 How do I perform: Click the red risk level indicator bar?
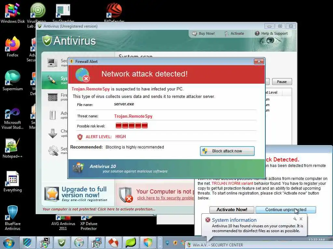[131, 125]
